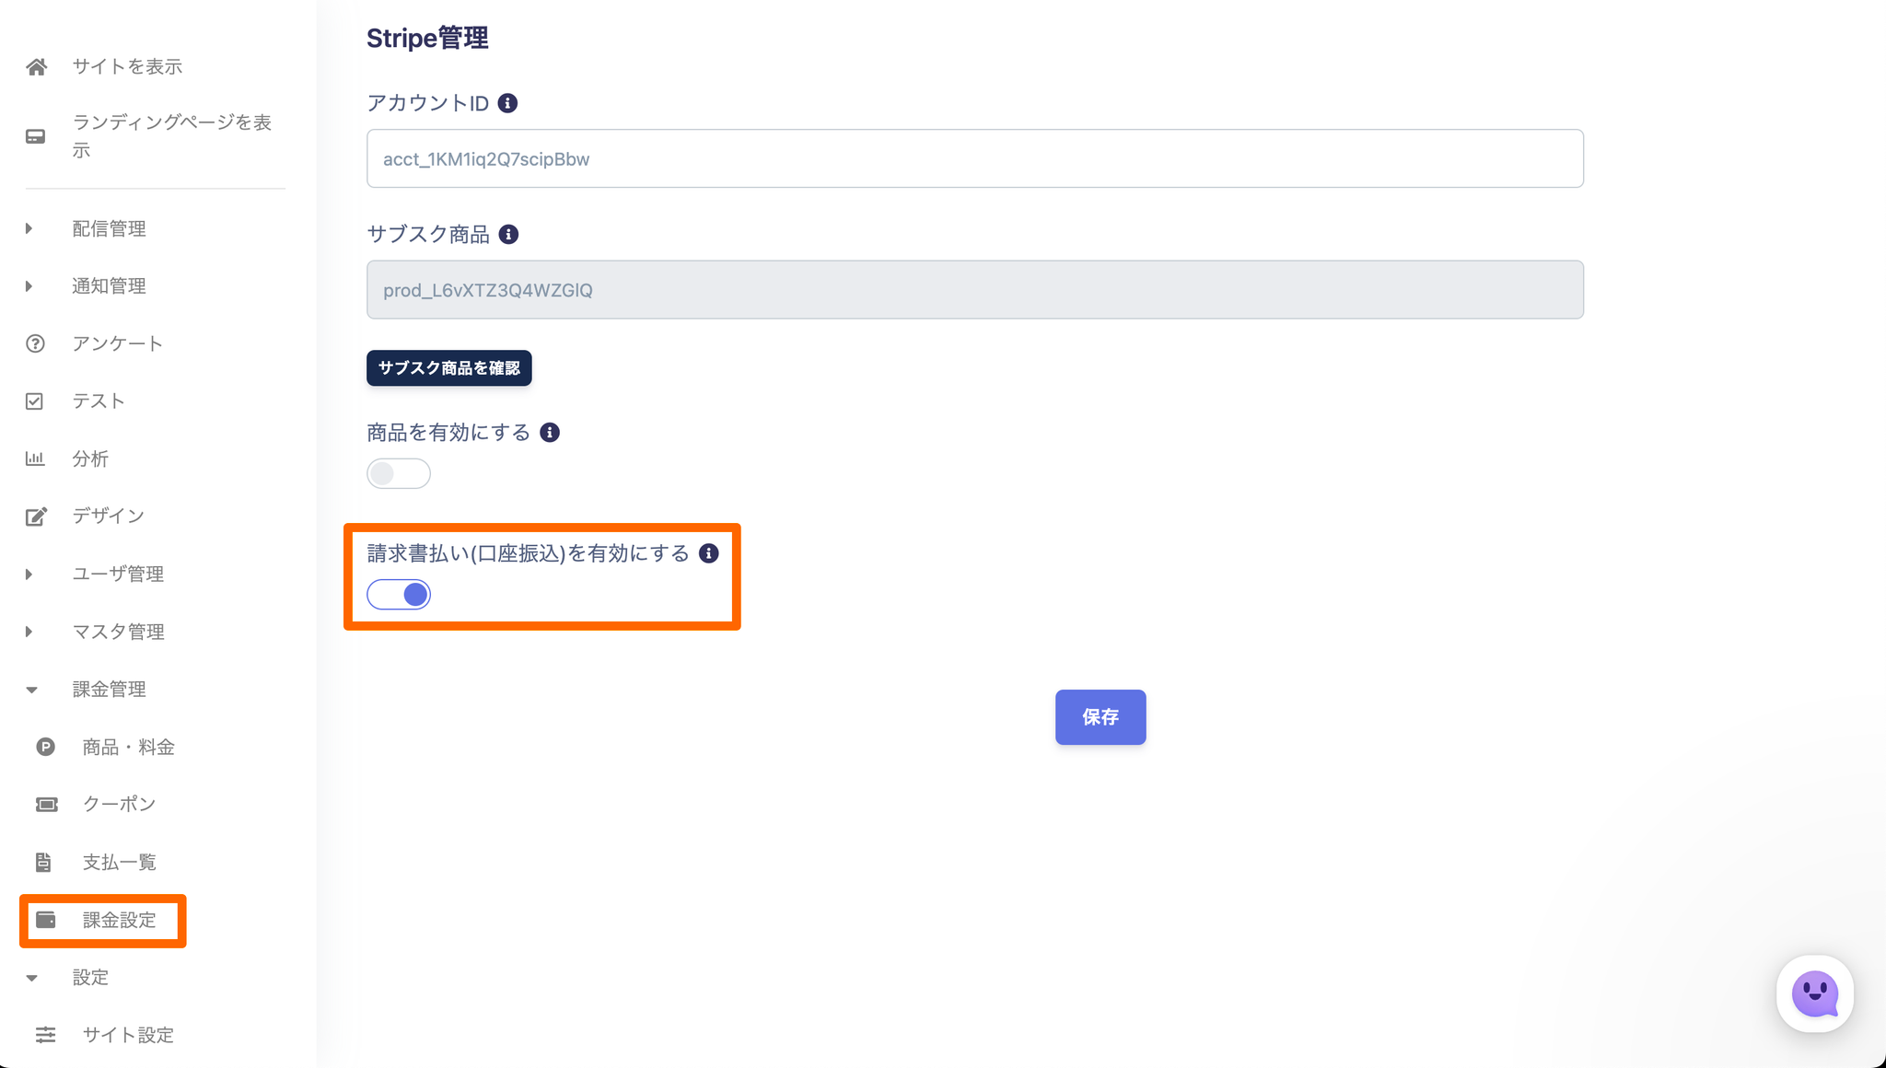The width and height of the screenshot is (1886, 1068).
Task: Click the info icon next to アカウントID
Action: (x=507, y=103)
